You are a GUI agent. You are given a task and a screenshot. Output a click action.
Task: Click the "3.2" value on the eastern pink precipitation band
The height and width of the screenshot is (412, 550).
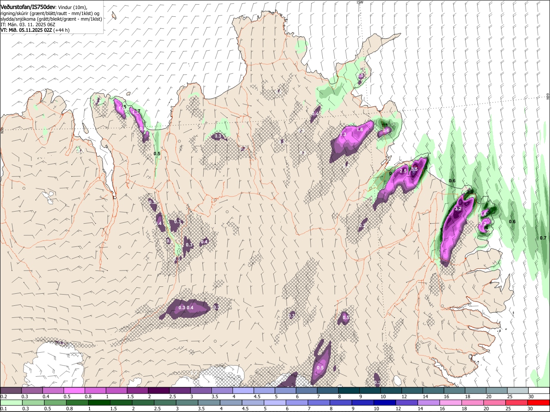[x=458, y=209]
